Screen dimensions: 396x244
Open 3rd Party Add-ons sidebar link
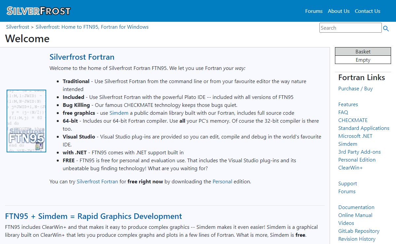pos(359,152)
